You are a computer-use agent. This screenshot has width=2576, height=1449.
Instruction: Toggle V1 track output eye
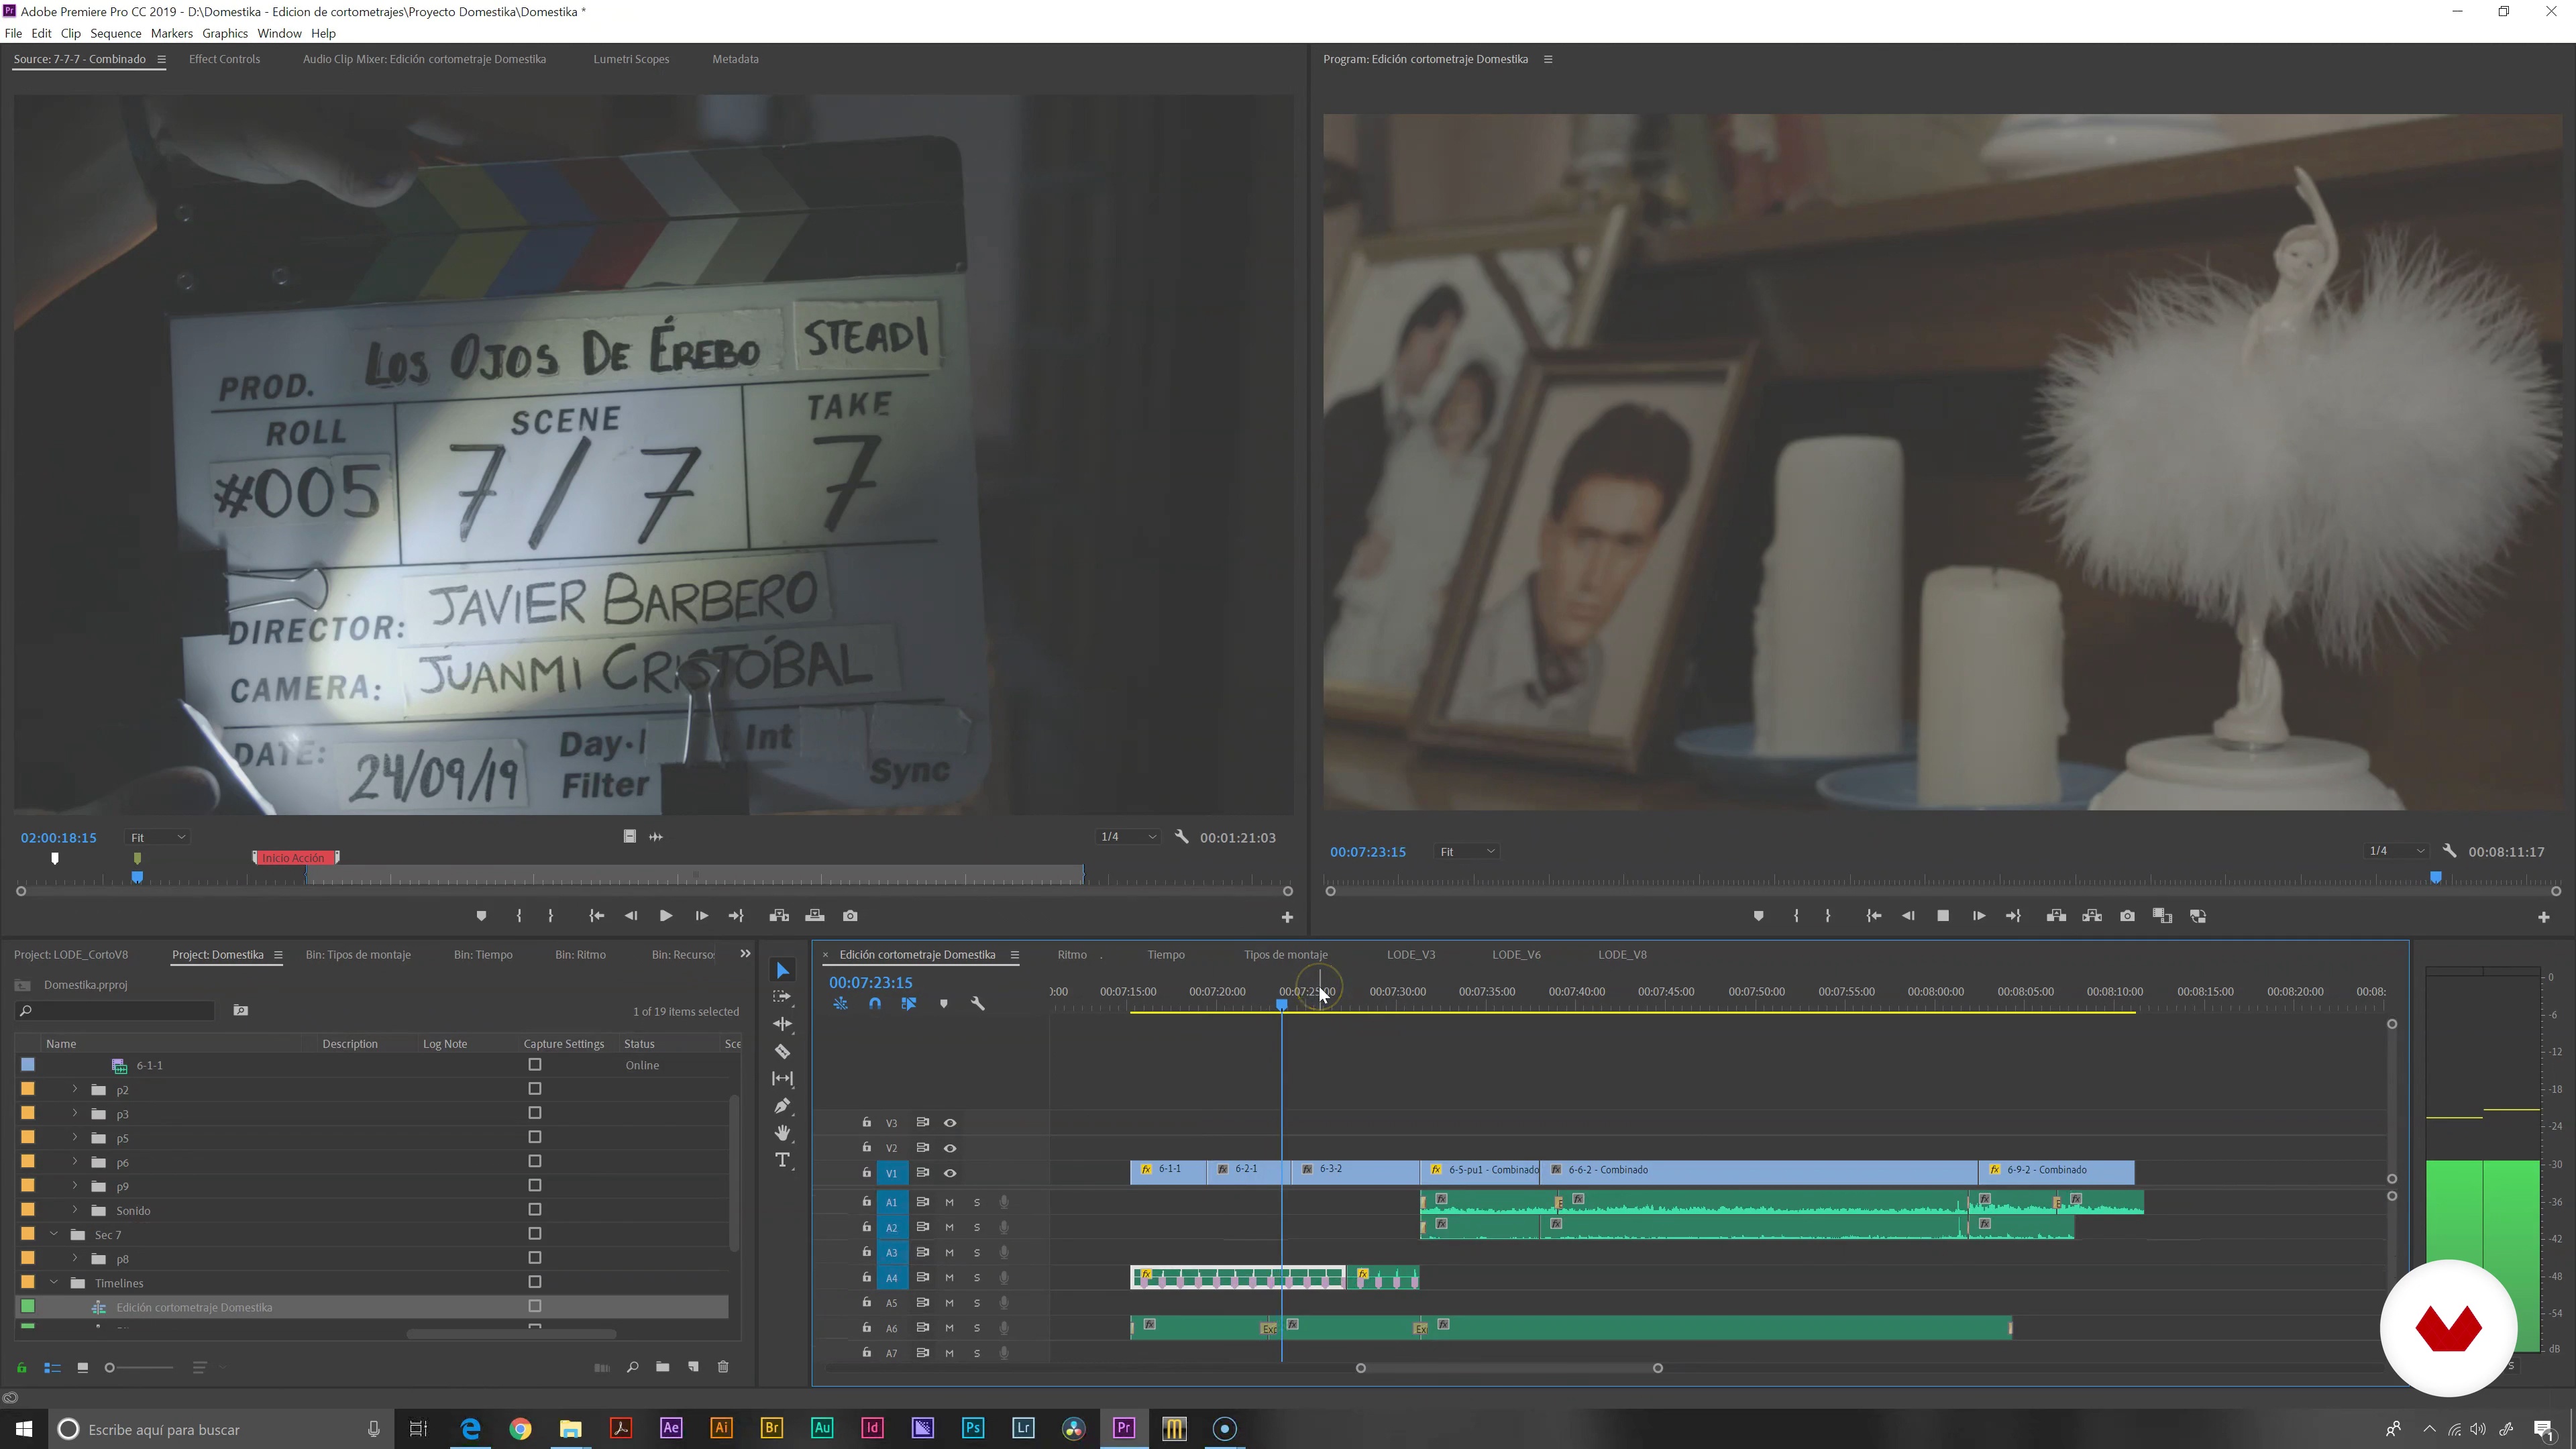[950, 1173]
